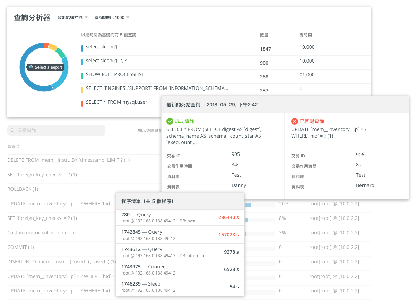Click the Select sleep(?) label on the donut chart
The width and height of the screenshot is (416, 307).
[44, 67]
